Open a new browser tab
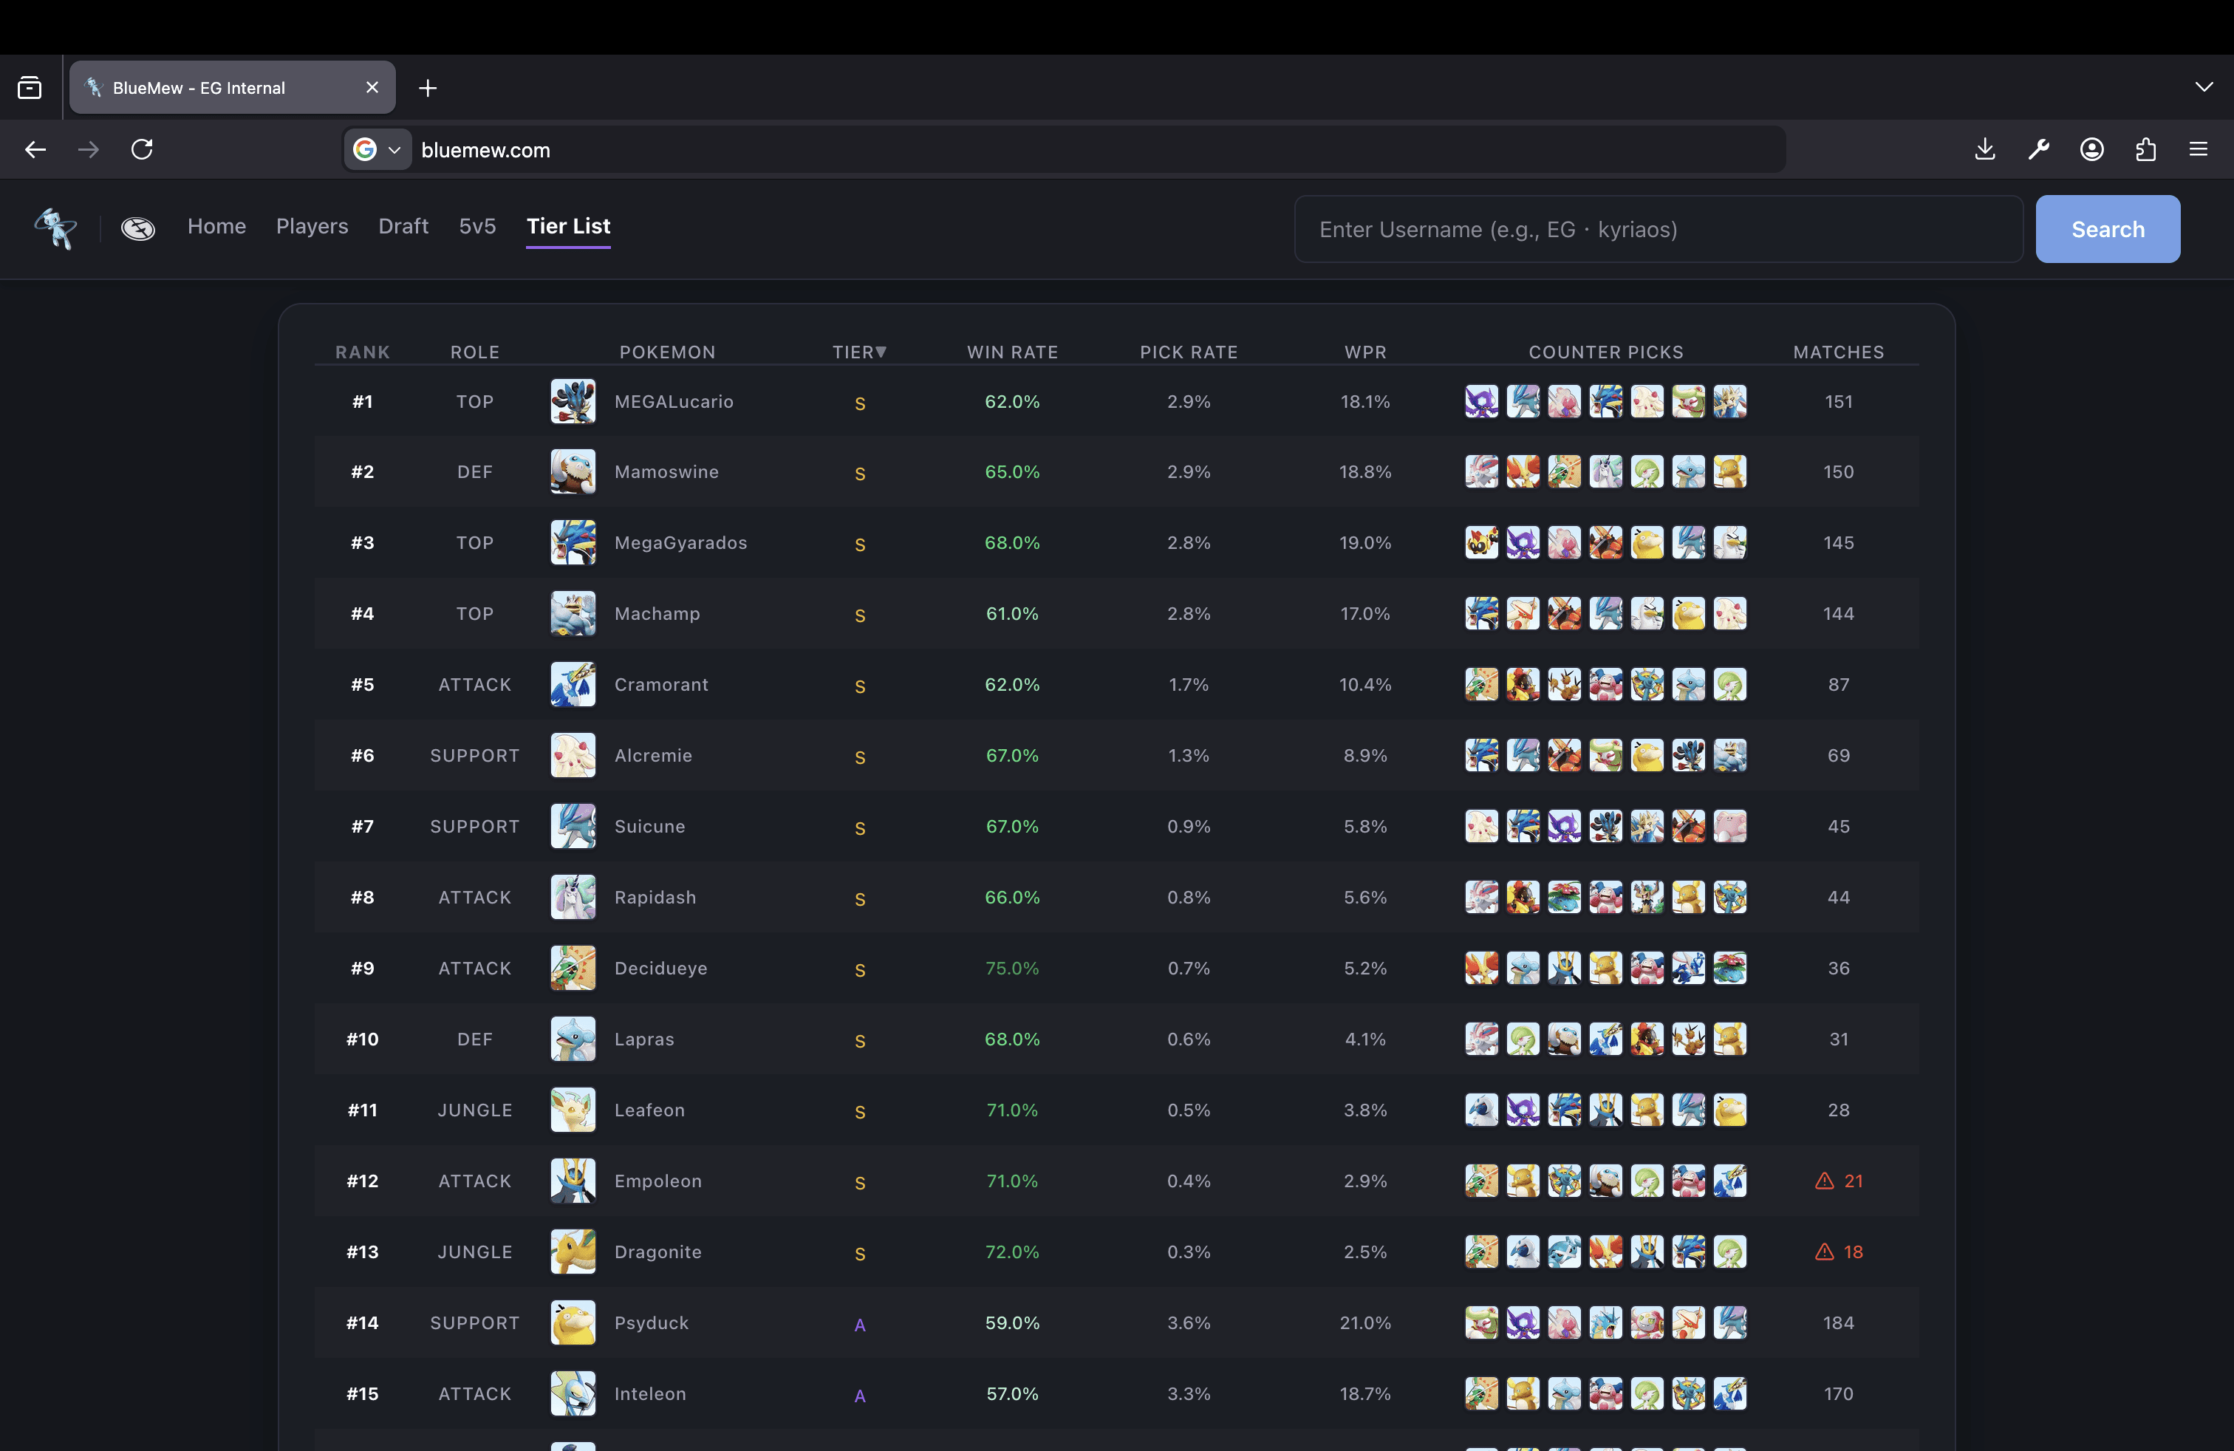 428,88
